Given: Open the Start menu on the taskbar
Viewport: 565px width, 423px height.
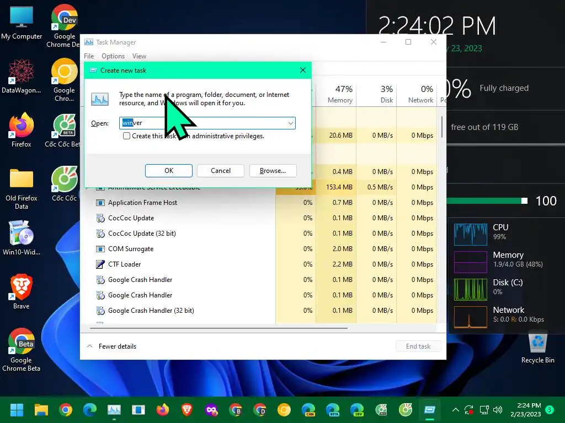Looking at the screenshot, I should coord(17,410).
